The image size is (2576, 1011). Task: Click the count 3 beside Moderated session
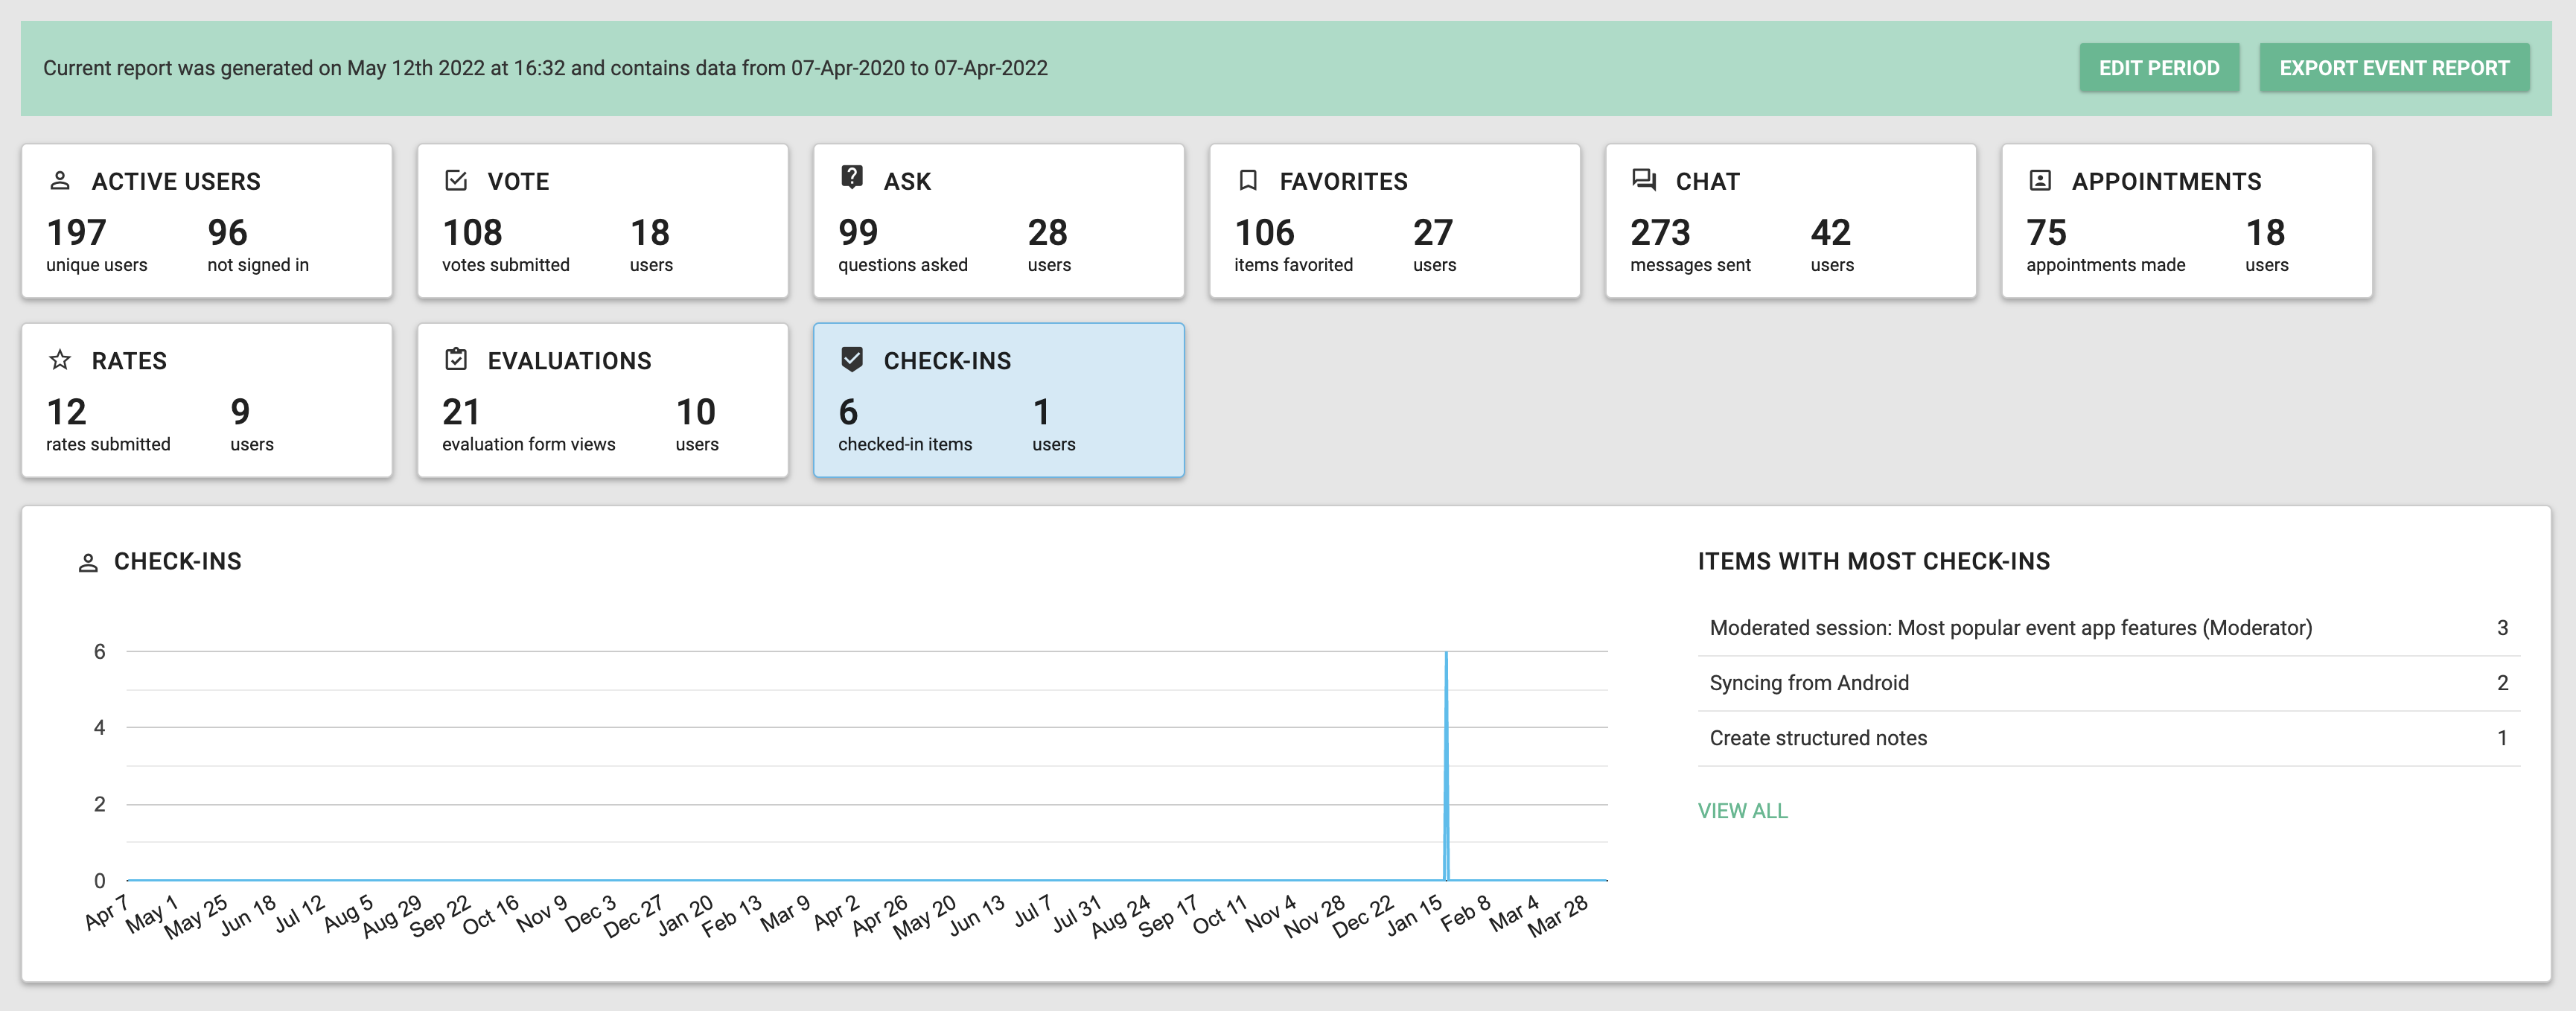2502,628
